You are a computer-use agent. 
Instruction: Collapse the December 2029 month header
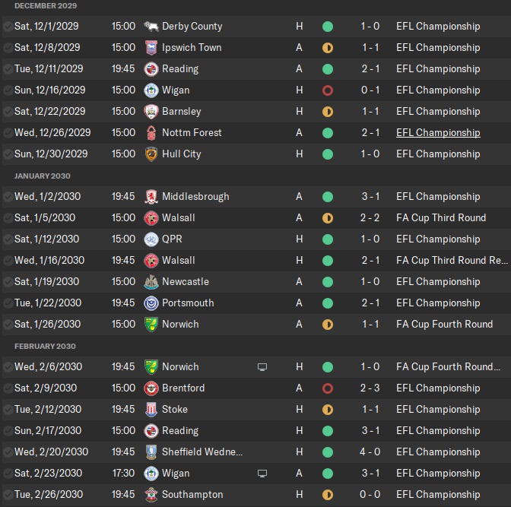click(x=45, y=6)
